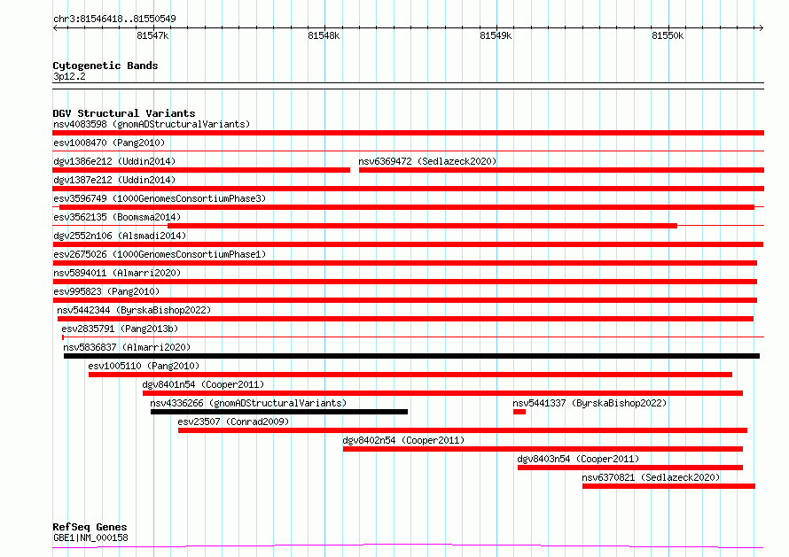Click the black nsv4336266 variant bar
The height and width of the screenshot is (557, 789).
coord(279,412)
